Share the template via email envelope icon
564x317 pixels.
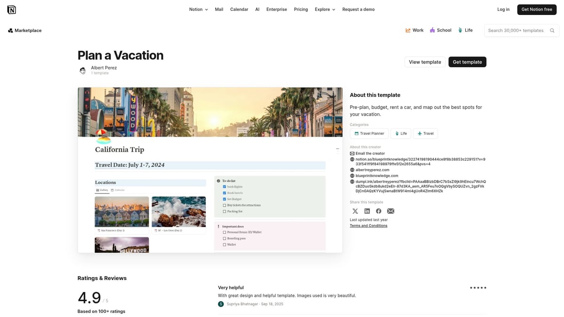(391, 211)
